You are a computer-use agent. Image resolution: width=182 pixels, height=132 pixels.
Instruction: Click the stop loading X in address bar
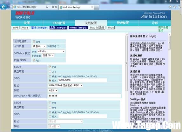56,7
